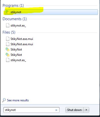The height and width of the screenshot is (117, 100).
Task: Open the See more results link
Action: [x=18, y=100]
